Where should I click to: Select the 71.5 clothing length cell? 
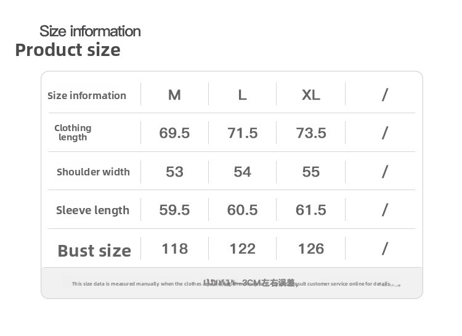click(243, 133)
